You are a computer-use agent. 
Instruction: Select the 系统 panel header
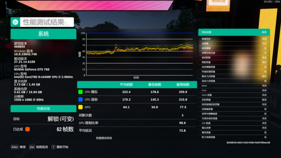coord(43,34)
